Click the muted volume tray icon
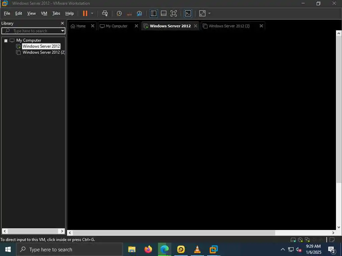342x256 pixels. [299, 249]
